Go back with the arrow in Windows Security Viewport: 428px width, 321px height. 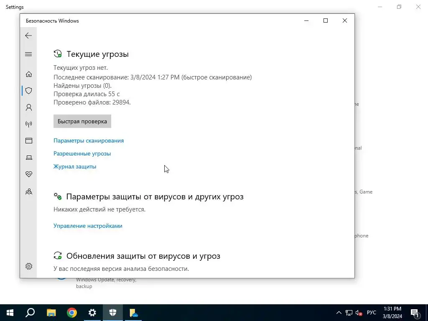pyautogui.click(x=28, y=36)
